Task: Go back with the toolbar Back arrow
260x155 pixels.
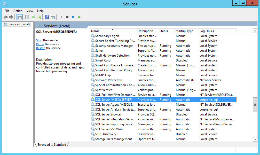Action: tap(5, 17)
